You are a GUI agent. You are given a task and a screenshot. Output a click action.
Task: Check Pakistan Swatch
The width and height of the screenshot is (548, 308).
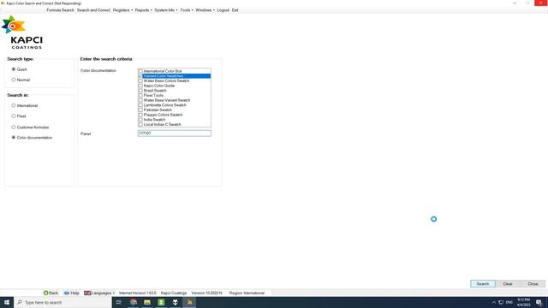point(140,110)
